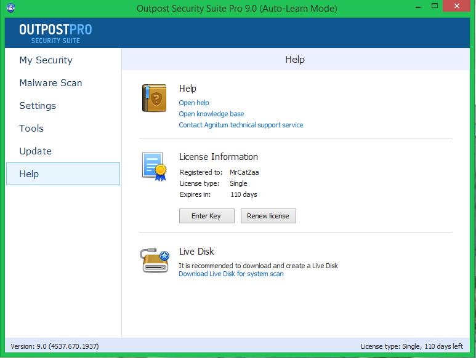This screenshot has width=476, height=358.
Task: Open the knowledge base link
Action: point(211,114)
